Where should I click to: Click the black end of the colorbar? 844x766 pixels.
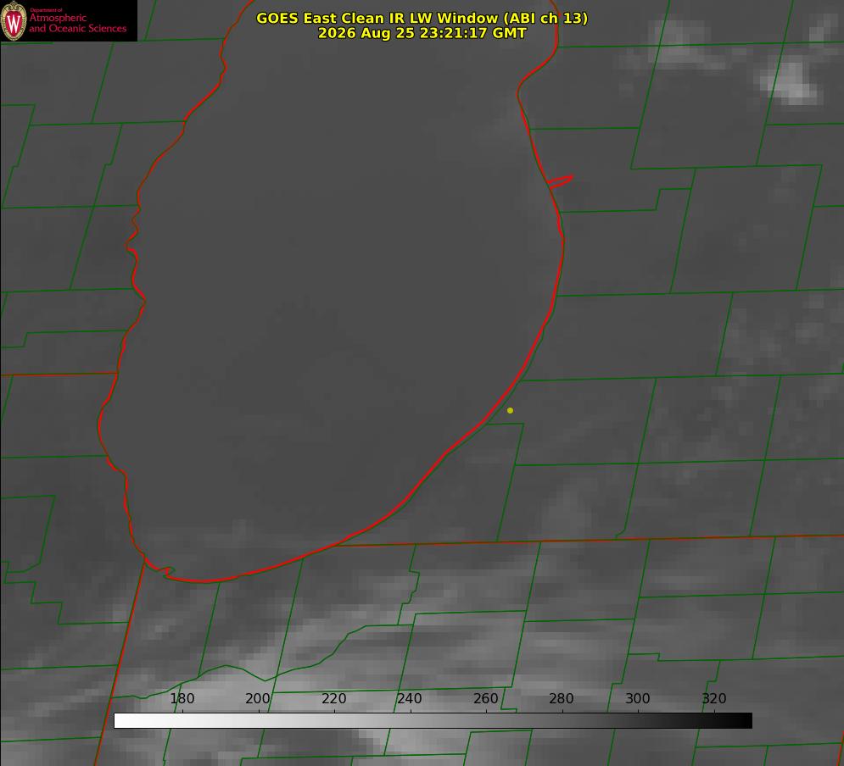[x=745, y=721]
